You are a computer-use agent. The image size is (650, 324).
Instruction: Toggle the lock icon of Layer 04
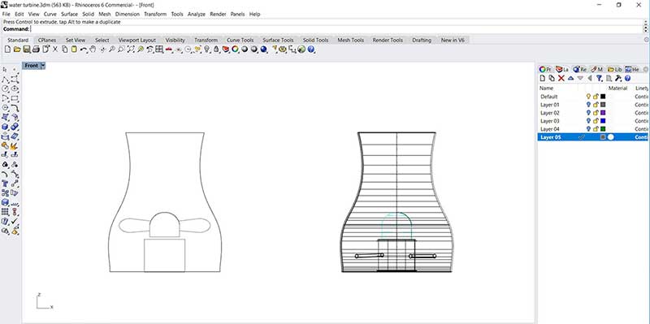point(596,129)
